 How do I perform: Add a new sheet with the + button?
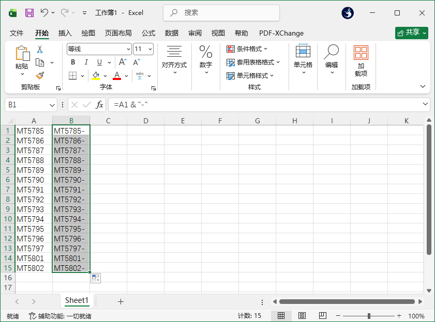(121, 300)
